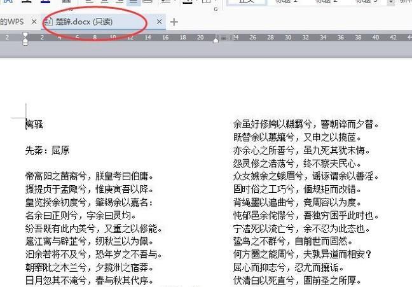This screenshot has height=287, width=412.
Task: Click the line 忳郁邑余侘傺兮，吾独穷困乎此时也。
Action: tap(306, 216)
